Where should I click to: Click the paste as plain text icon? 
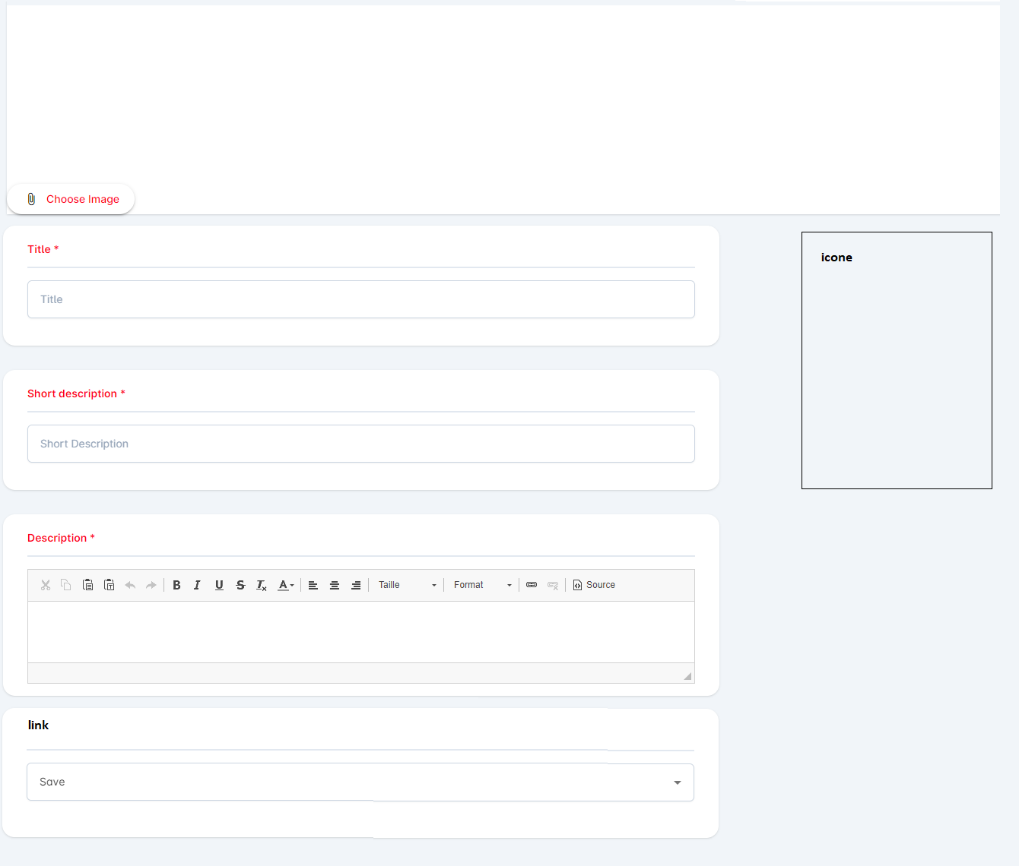(109, 585)
